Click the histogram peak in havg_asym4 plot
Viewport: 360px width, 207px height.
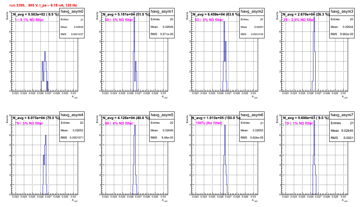click(46, 135)
